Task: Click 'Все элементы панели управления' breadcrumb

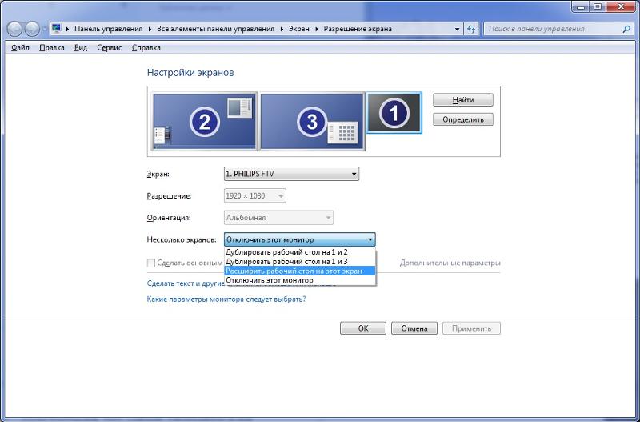Action: (x=215, y=29)
